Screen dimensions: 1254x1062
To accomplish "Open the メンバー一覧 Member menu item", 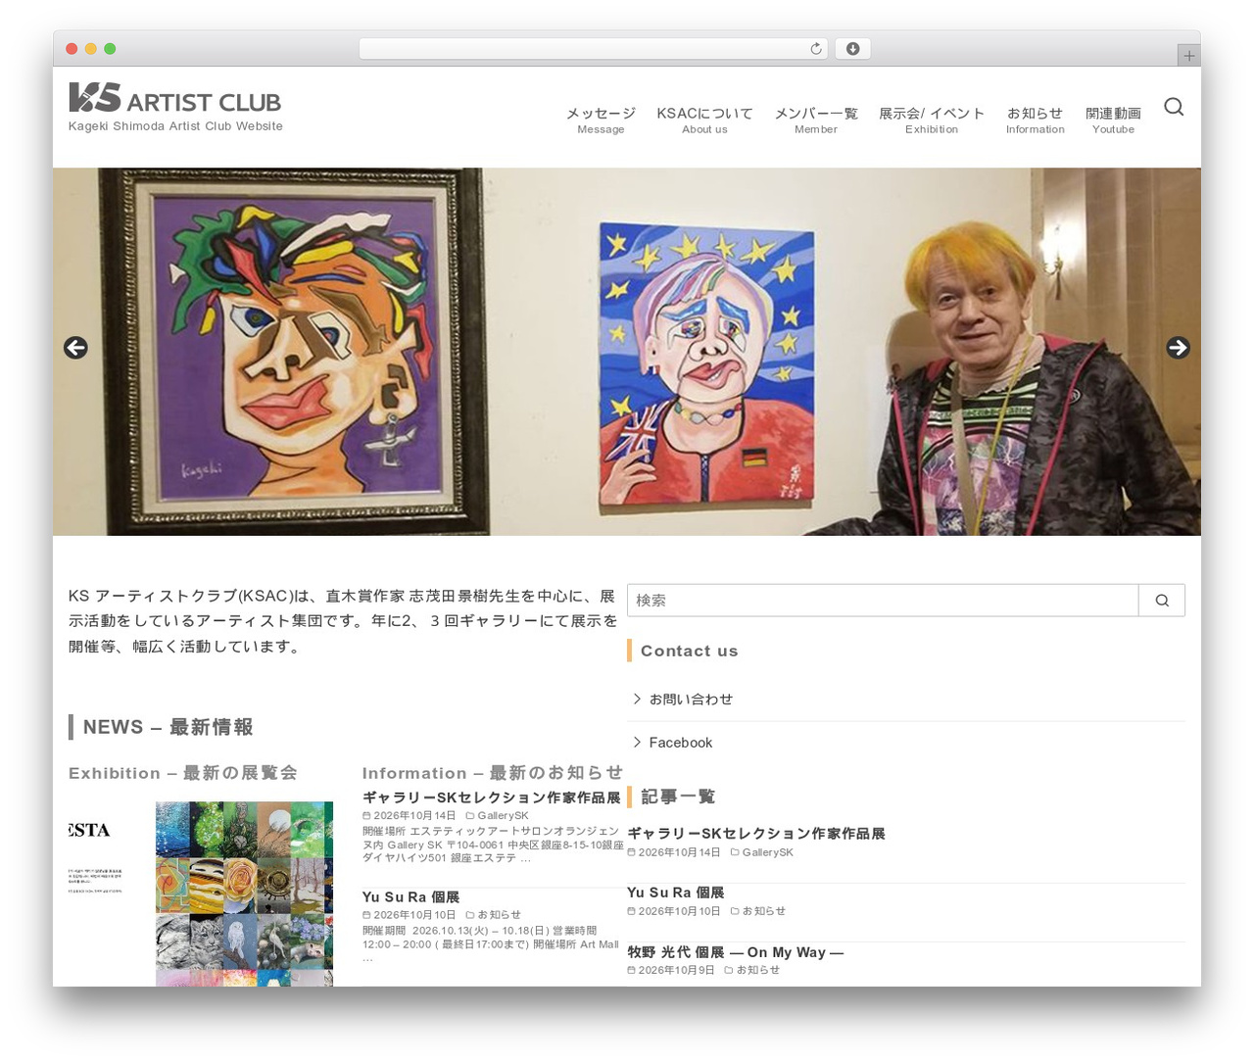I will pyautogui.click(x=816, y=120).
